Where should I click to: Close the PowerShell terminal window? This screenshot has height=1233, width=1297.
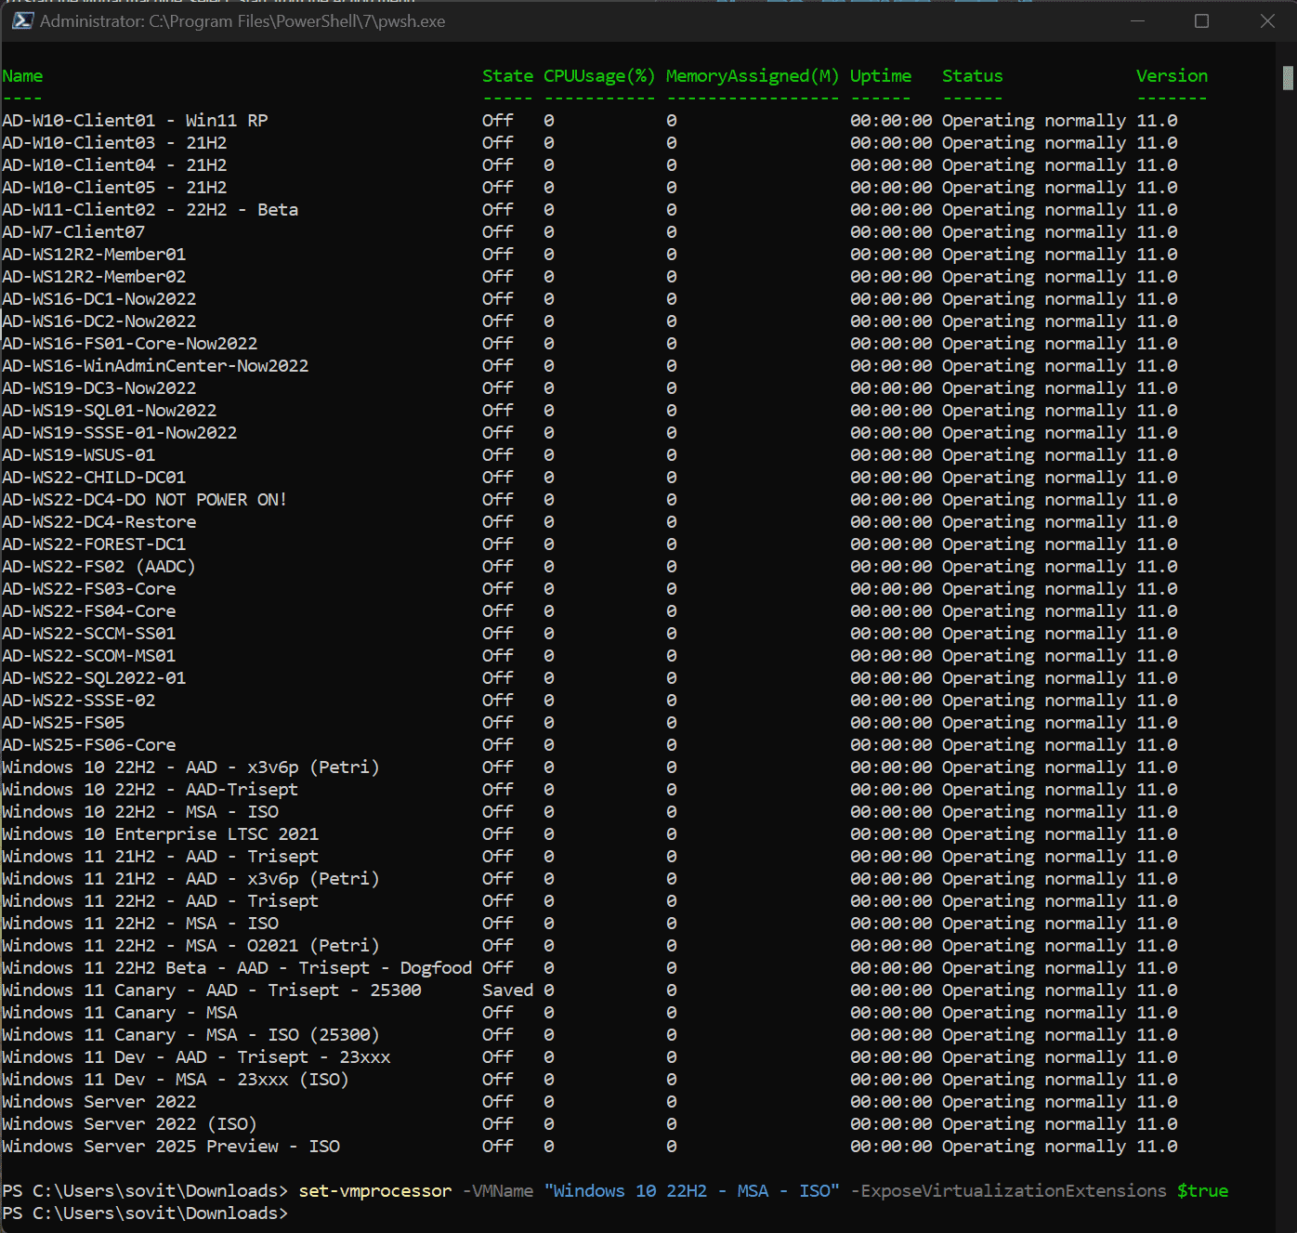1267,20
